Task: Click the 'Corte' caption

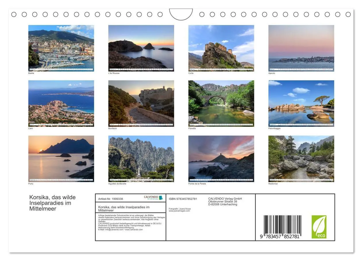Action: (x=191, y=73)
